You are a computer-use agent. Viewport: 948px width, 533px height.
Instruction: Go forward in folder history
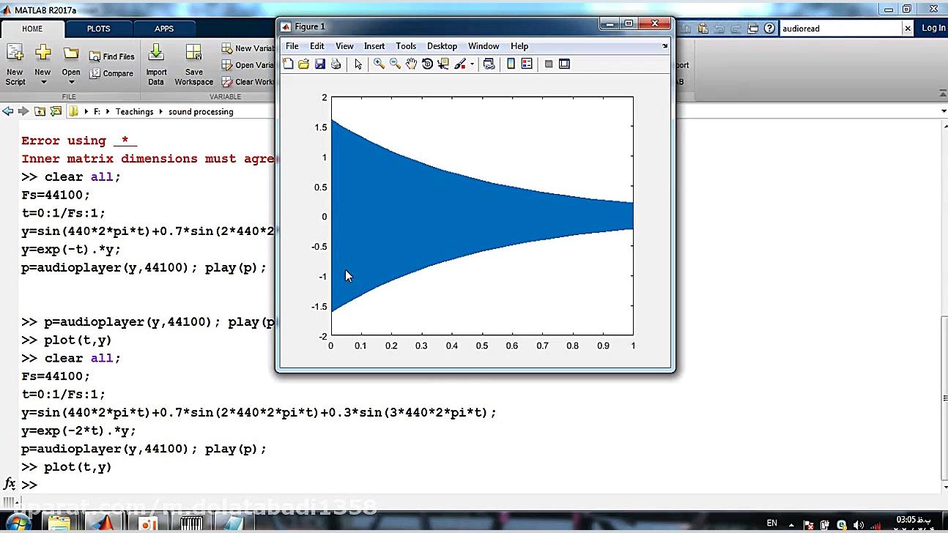23,111
